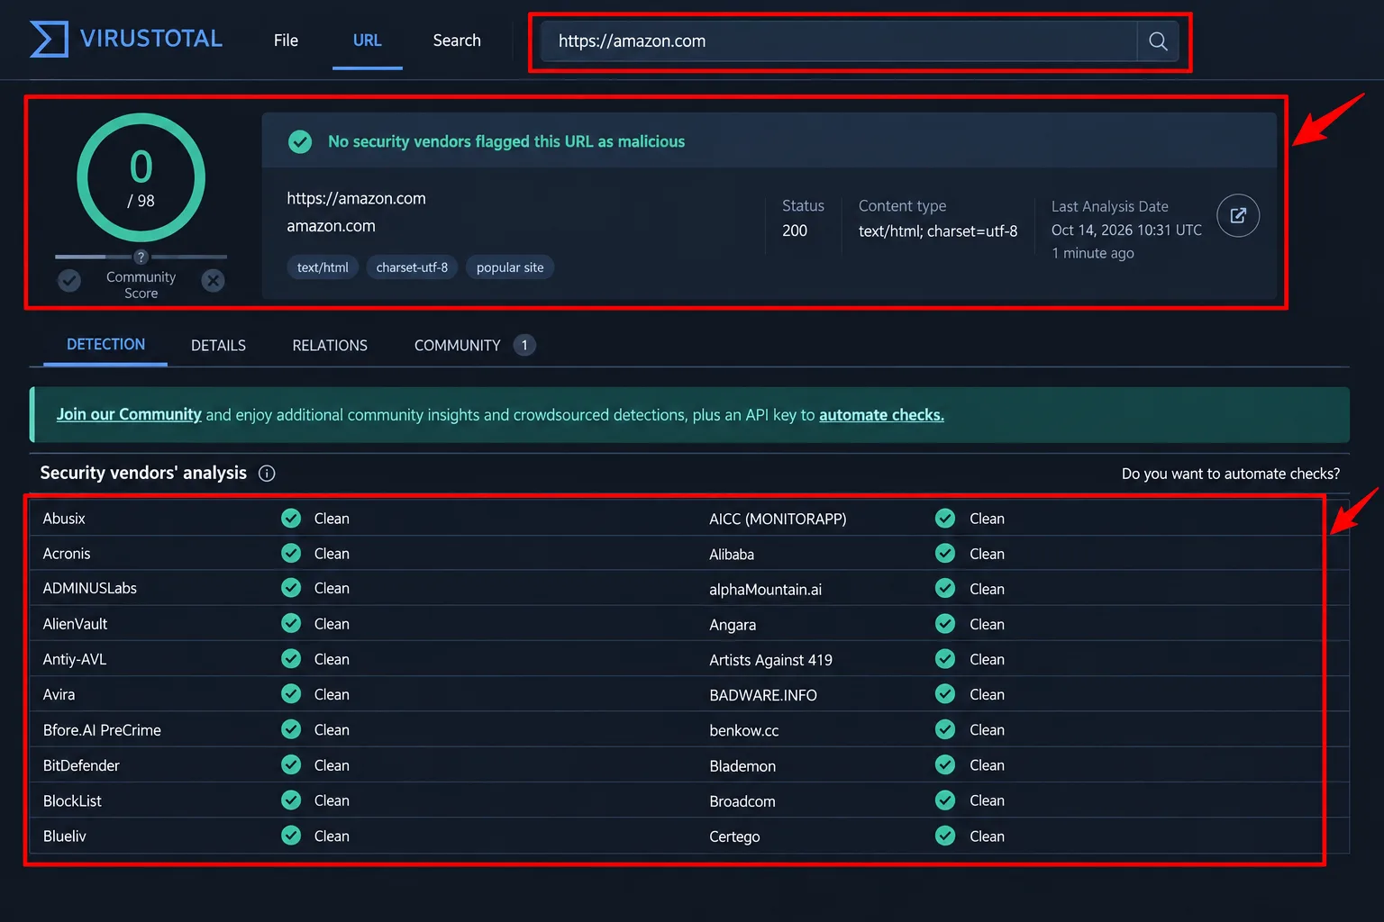Click the ADMINUSLabs vendor name

pyautogui.click(x=90, y=588)
